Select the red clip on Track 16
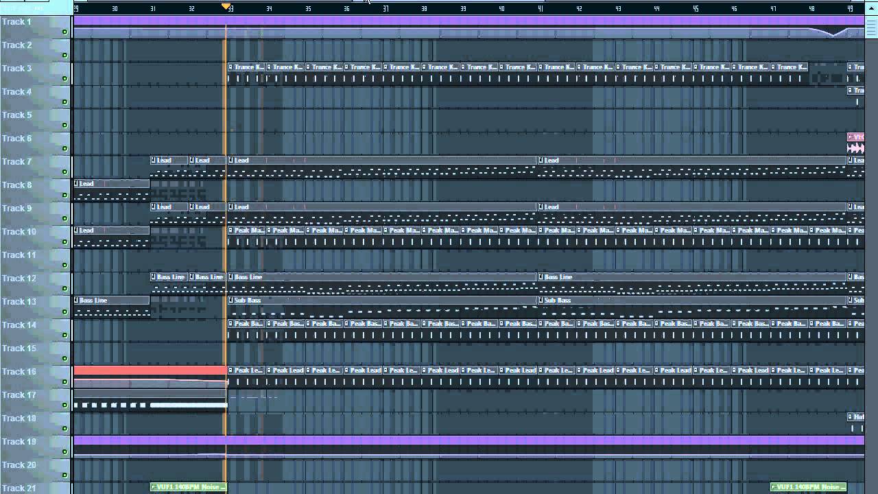 click(x=150, y=375)
